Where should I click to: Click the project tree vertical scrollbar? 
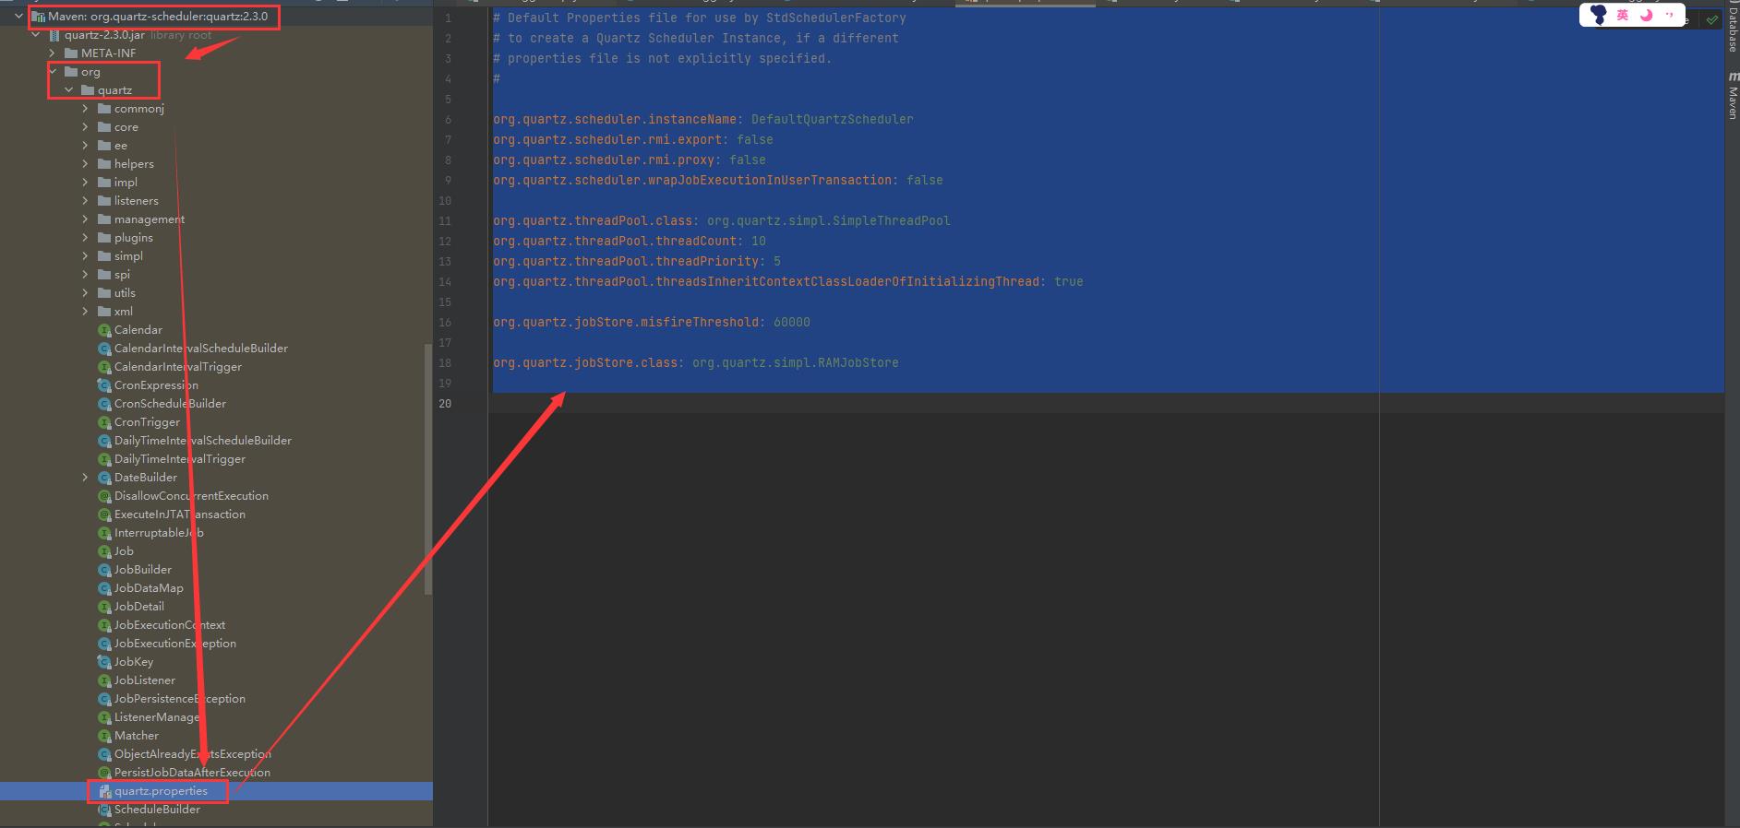click(427, 469)
